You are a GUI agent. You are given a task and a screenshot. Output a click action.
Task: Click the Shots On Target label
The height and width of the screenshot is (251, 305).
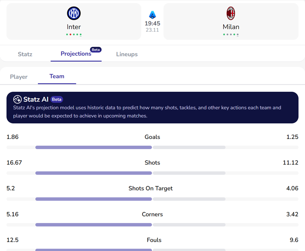click(150, 188)
